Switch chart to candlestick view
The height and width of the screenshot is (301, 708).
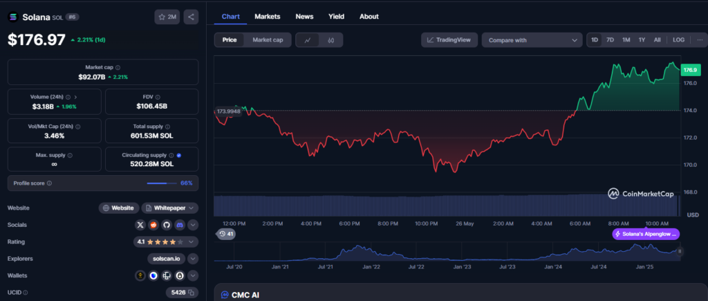coord(331,39)
